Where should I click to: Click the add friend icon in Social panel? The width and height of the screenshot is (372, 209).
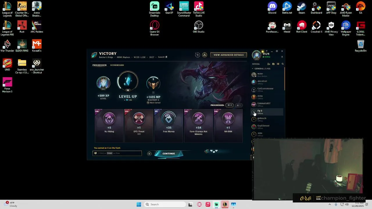coord(269,64)
